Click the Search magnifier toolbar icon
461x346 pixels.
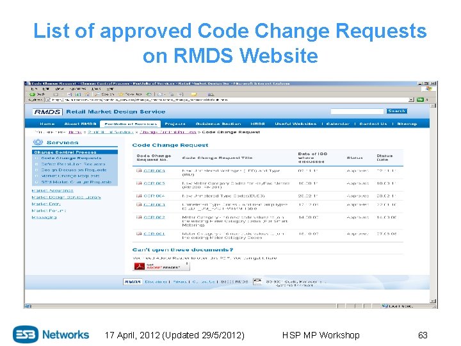point(97,94)
